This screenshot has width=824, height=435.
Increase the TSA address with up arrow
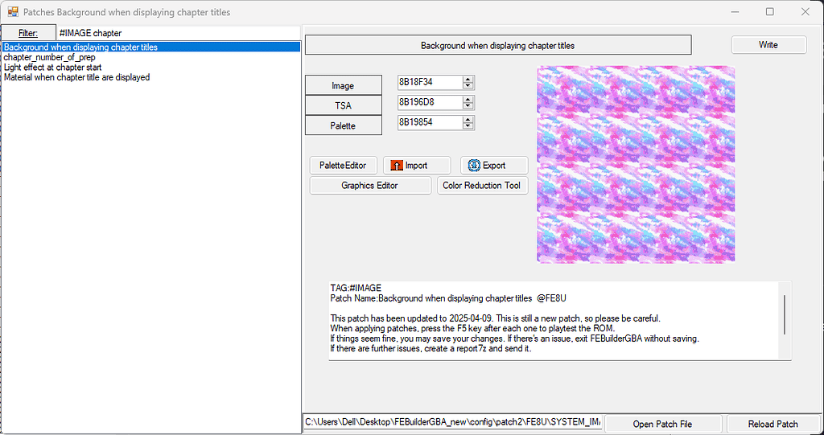468,99
